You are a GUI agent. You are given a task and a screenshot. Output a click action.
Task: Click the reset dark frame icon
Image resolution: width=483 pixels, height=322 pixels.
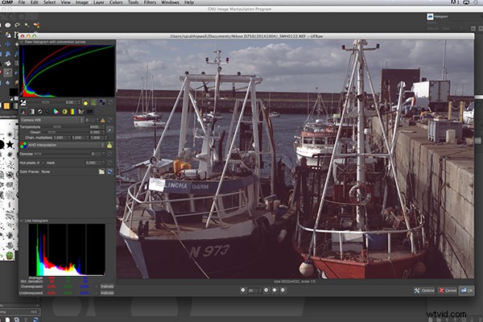110,171
